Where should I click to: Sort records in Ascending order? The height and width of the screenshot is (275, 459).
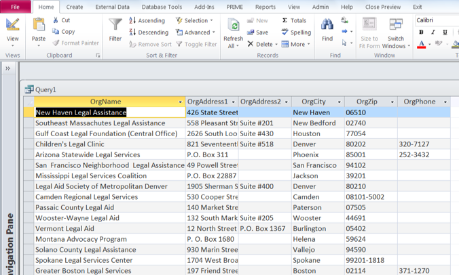pos(147,21)
